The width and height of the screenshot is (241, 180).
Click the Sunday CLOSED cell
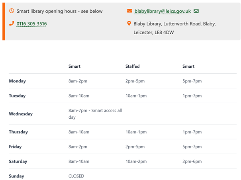tap(76, 176)
